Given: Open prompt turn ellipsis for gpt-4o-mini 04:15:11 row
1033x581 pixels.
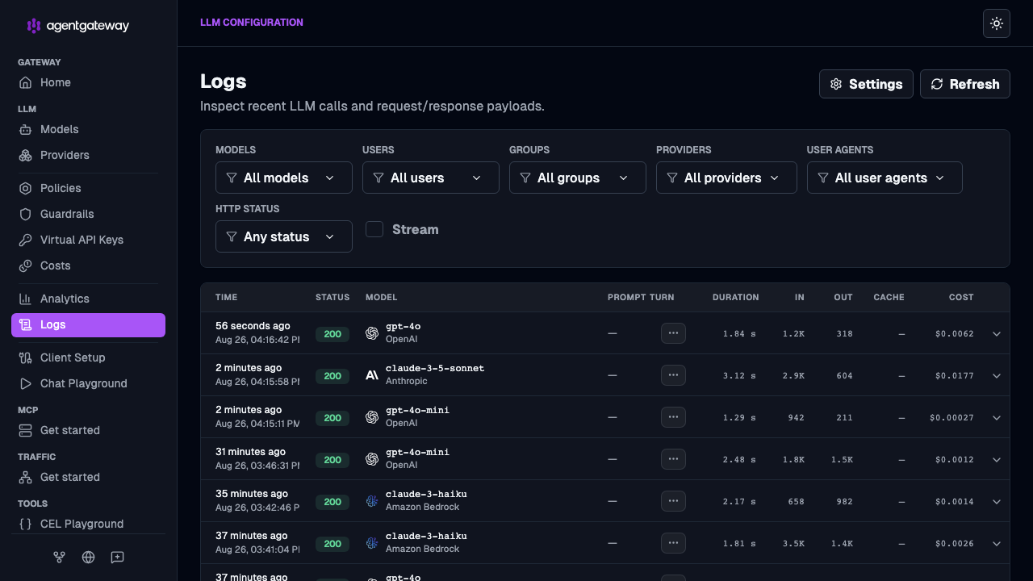Looking at the screenshot, I should pos(673,417).
